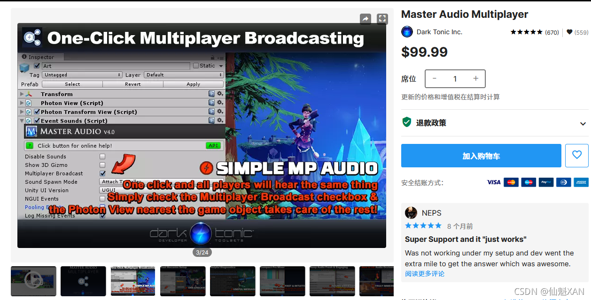Screen dimensions: 591x300
Task: Click the green '?' online help icon
Action: (30, 146)
